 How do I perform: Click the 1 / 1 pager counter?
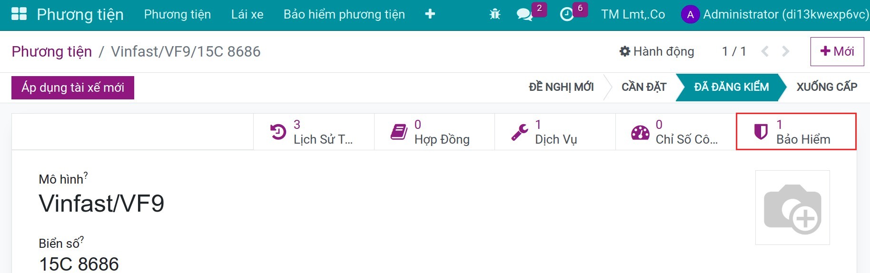(x=734, y=51)
